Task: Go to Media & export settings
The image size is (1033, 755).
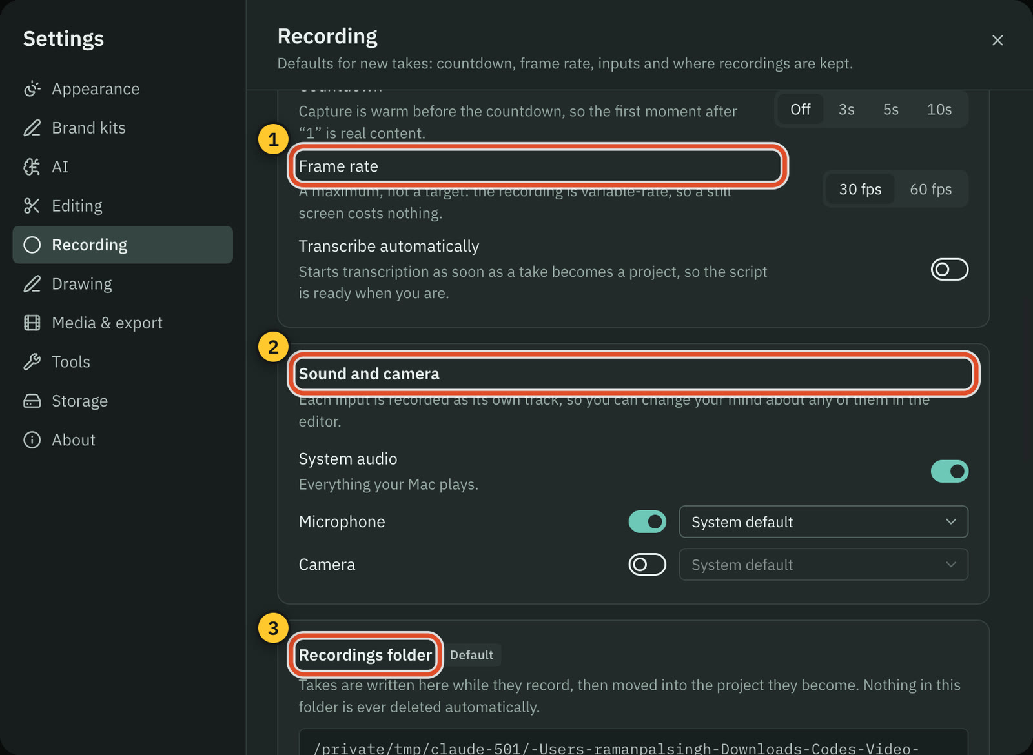Action: tap(123, 323)
